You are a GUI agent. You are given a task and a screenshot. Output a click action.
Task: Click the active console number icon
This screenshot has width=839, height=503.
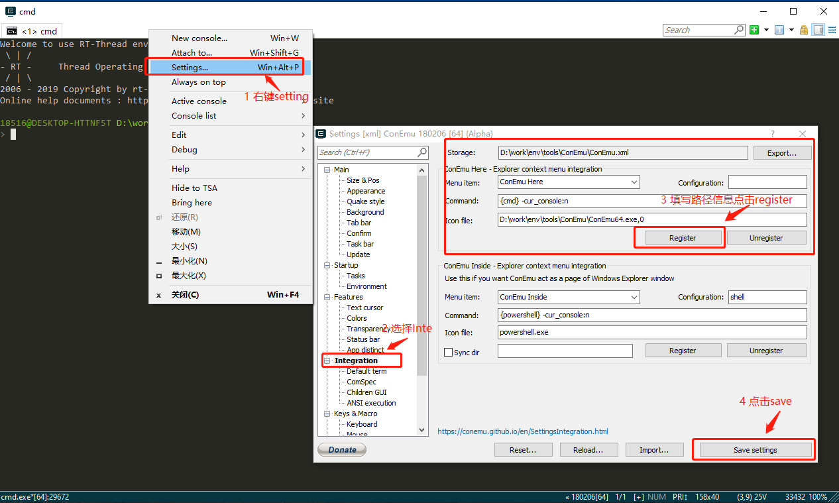point(779,30)
